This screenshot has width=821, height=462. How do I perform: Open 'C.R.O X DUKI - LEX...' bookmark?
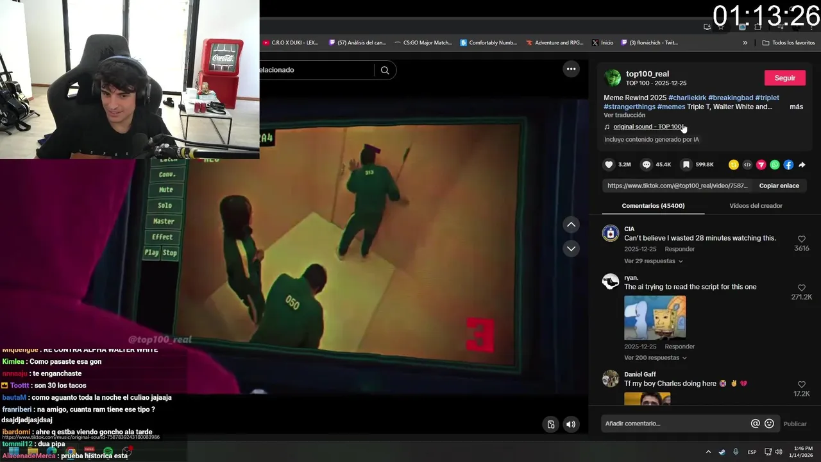click(x=290, y=43)
